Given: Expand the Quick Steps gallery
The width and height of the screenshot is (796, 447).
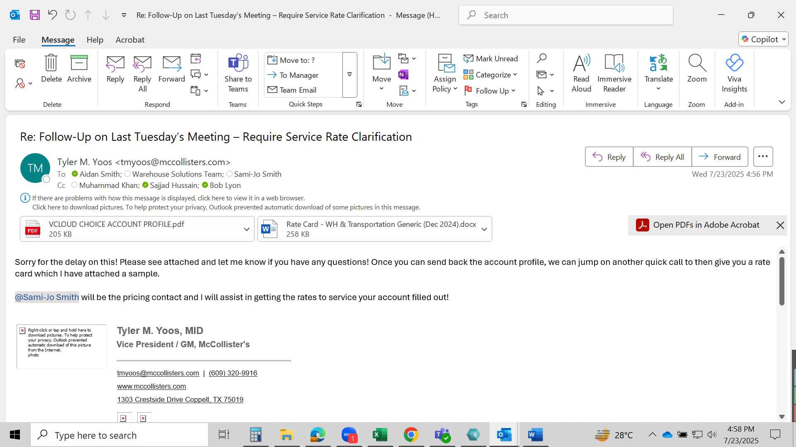Looking at the screenshot, I should click(349, 75).
